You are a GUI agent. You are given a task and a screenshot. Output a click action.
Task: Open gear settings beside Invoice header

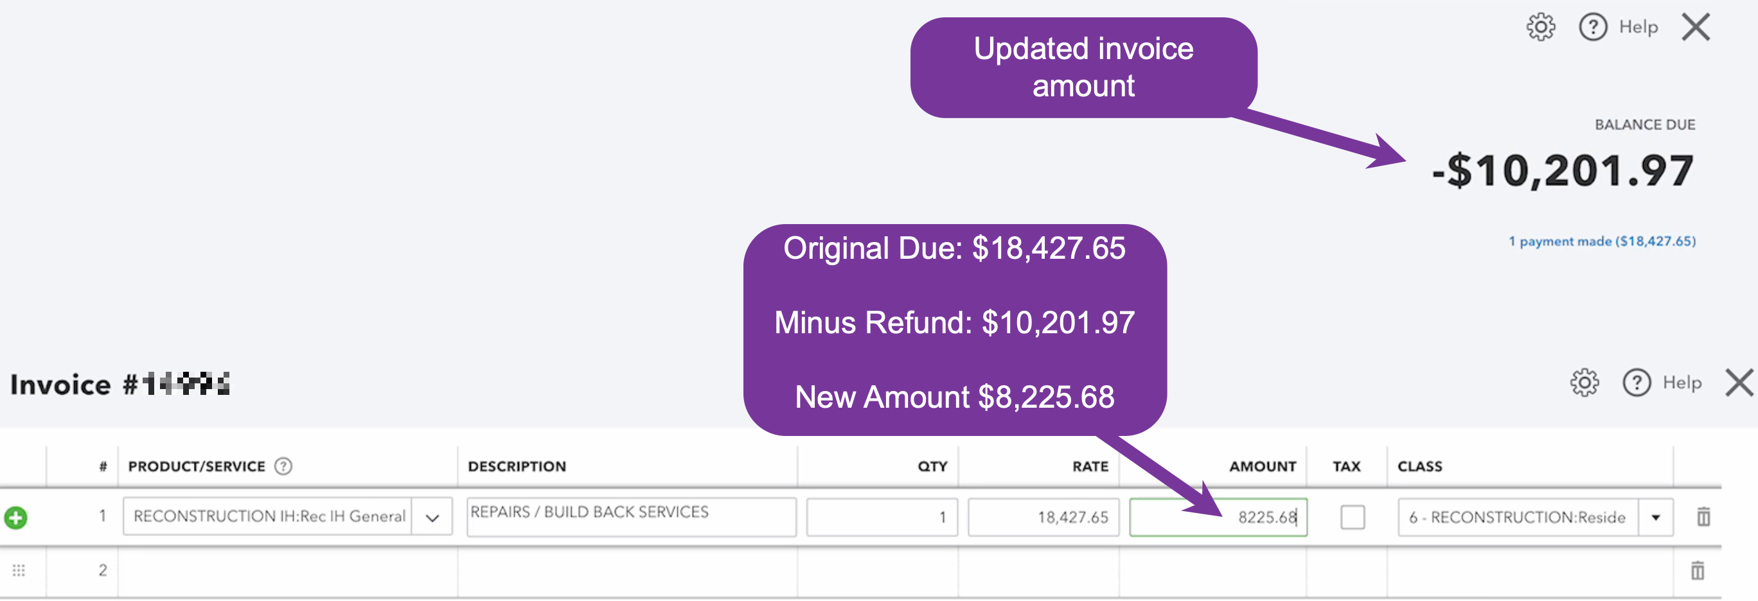click(1584, 383)
